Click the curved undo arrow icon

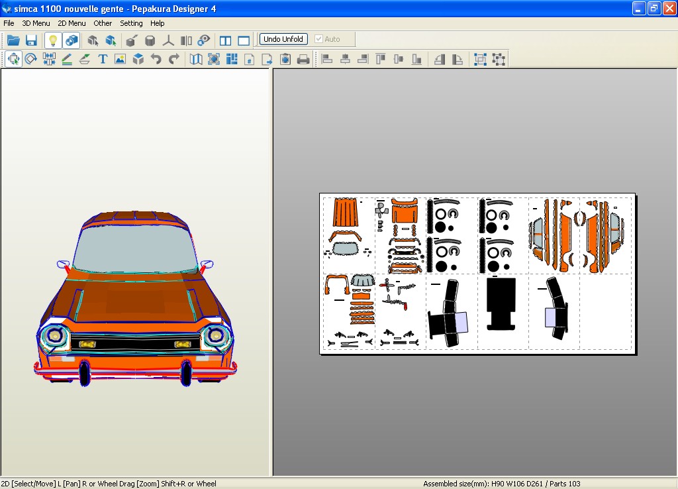(156, 59)
